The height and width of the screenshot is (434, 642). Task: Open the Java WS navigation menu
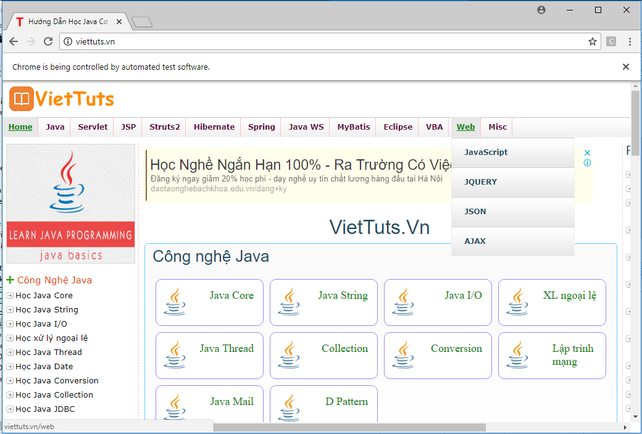tap(306, 127)
